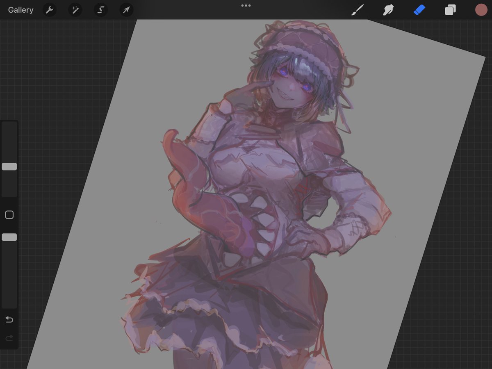Click the brush opacity slider handle
492x369 pixels.
pyautogui.click(x=9, y=237)
